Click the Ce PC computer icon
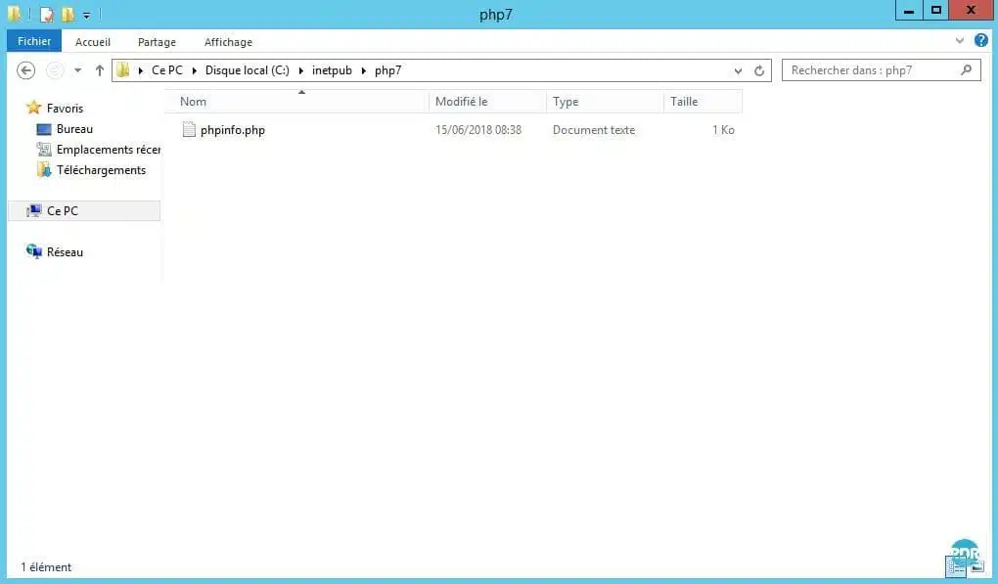Viewport: 998px width, 584px height. tap(33, 210)
